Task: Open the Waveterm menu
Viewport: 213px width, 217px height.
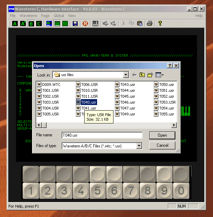Action: pos(29,16)
